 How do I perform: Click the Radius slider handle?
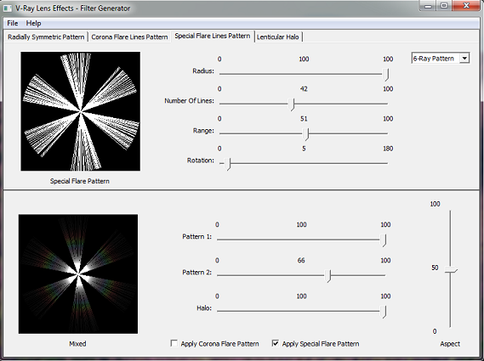(385, 74)
